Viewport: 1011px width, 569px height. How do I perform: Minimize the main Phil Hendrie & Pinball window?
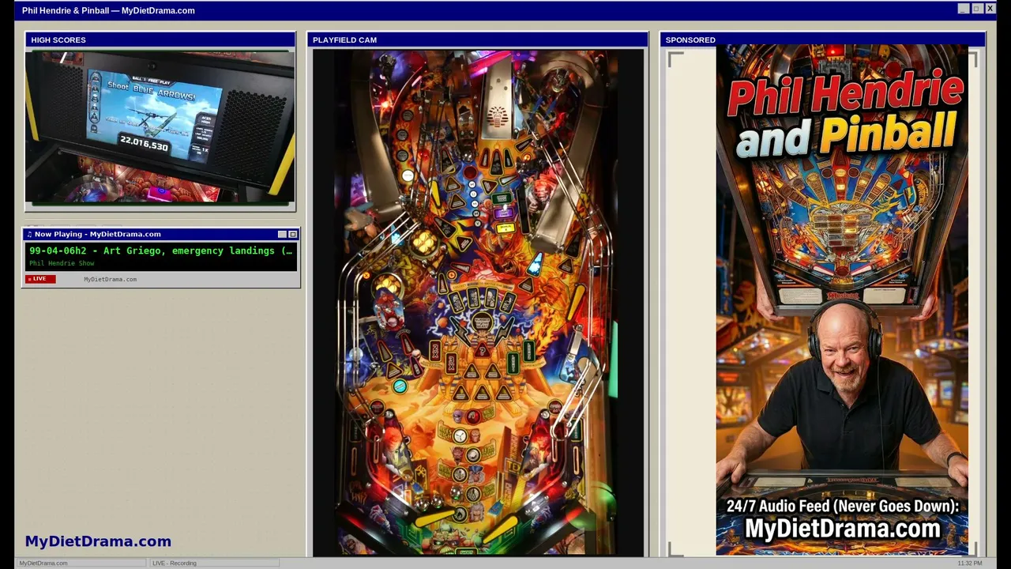(x=963, y=9)
